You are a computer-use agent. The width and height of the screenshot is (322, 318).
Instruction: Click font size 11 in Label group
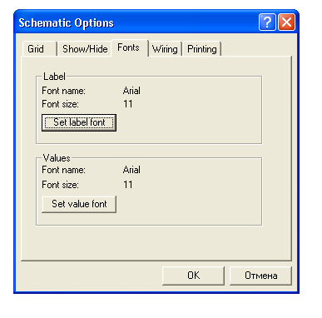[128, 104]
